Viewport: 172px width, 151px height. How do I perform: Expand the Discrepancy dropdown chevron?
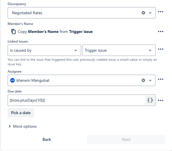coord(150,13)
